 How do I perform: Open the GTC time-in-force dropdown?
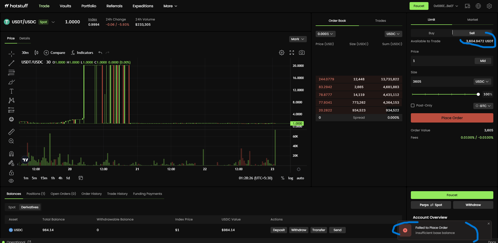483,106
